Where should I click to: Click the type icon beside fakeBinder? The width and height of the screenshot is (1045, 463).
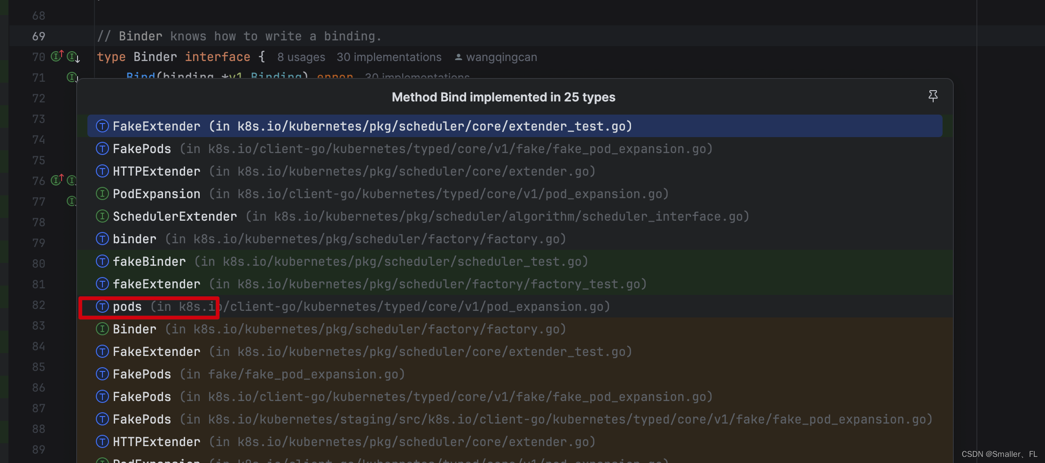[x=102, y=261]
